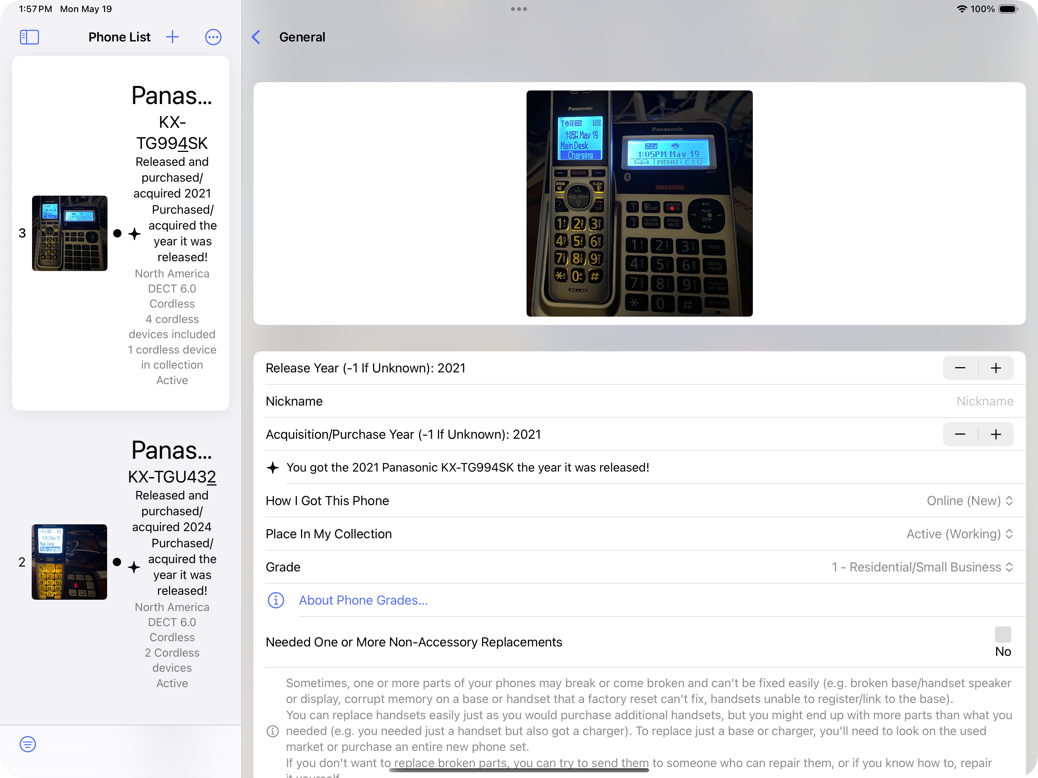
Task: Toggle the sidebar panel icon
Action: click(x=29, y=37)
